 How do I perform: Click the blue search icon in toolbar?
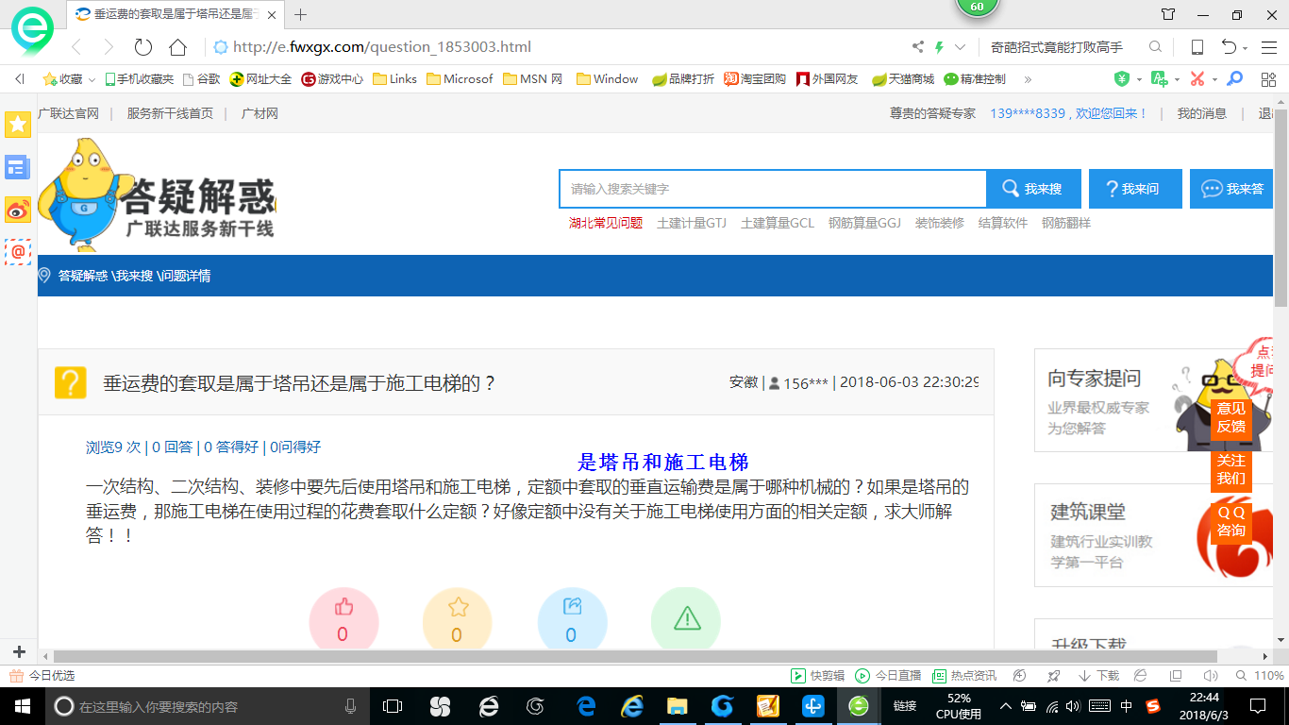coord(1235,78)
